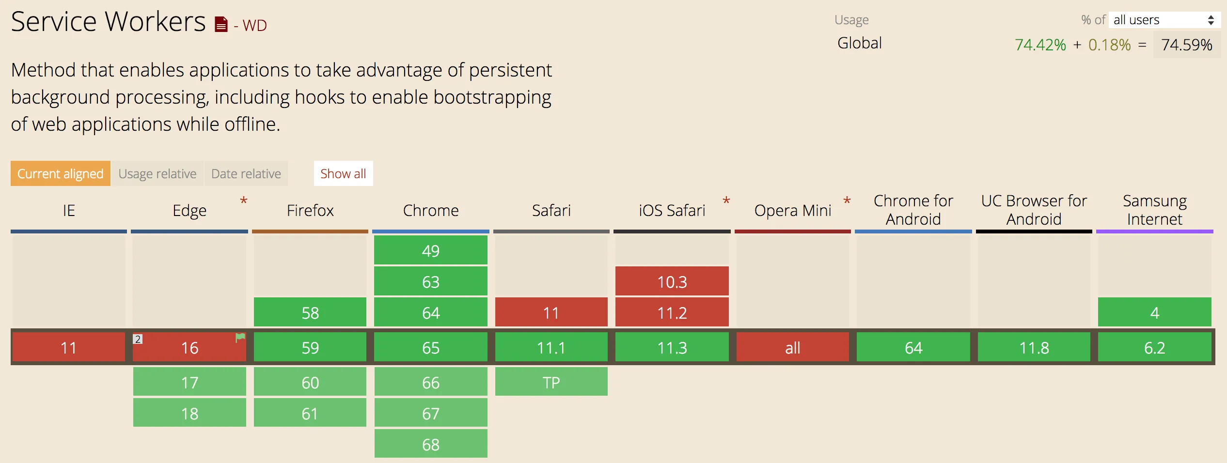Click the Opera Mini all cell
This screenshot has height=463, width=1227.
point(793,347)
